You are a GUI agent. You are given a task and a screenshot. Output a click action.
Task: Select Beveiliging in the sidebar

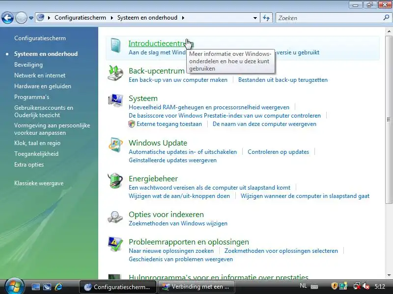click(x=28, y=65)
